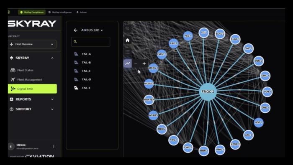Click the SKYRAY logo
The width and height of the screenshot is (293, 165).
(32, 24)
